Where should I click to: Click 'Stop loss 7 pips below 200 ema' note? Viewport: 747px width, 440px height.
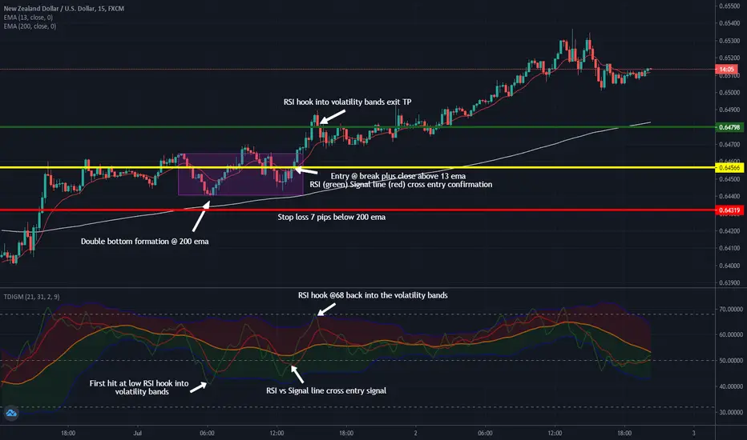[x=332, y=217]
